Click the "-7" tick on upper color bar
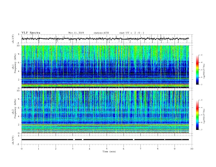Viewport: 216px width, 167px height. (201, 85)
